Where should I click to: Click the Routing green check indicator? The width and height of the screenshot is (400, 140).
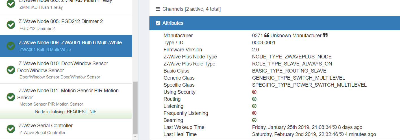click(x=254, y=99)
